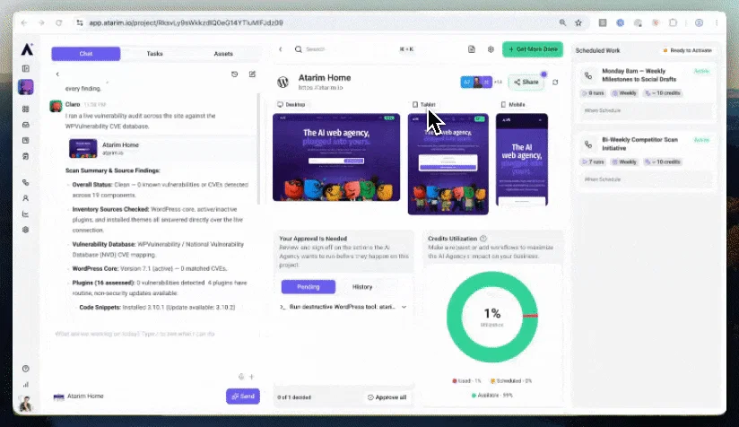The width and height of the screenshot is (739, 427).
Task: Open the inbox icon in sidebar
Action: point(26,125)
